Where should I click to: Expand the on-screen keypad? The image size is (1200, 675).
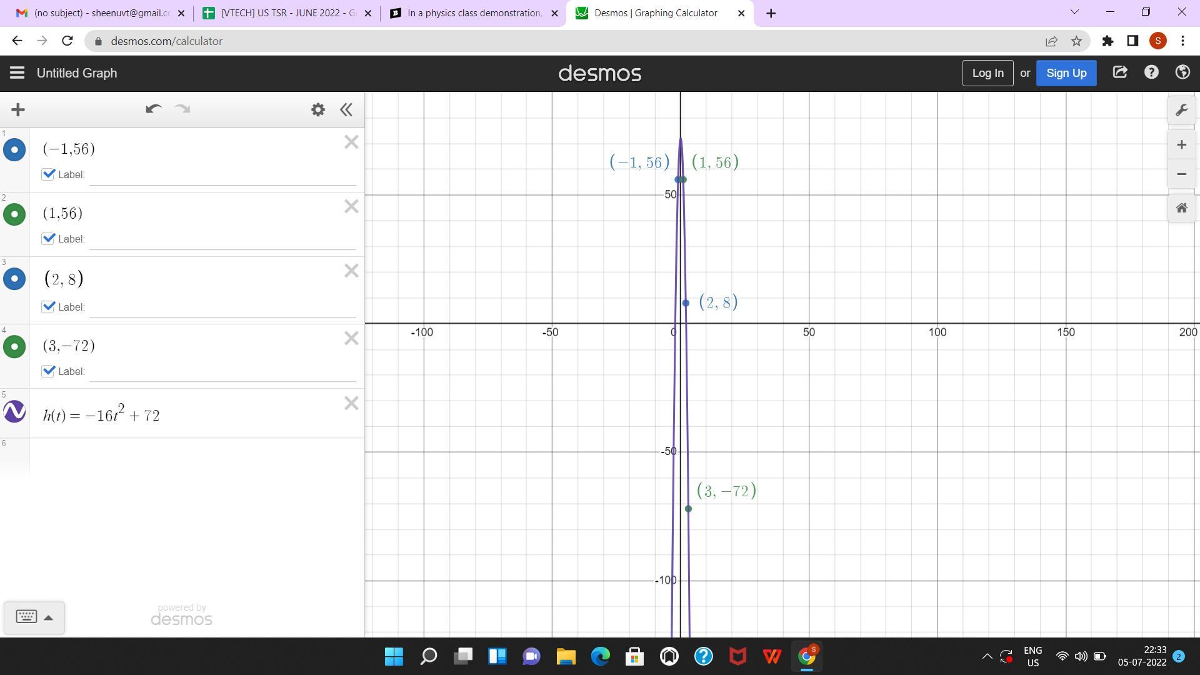coord(34,617)
